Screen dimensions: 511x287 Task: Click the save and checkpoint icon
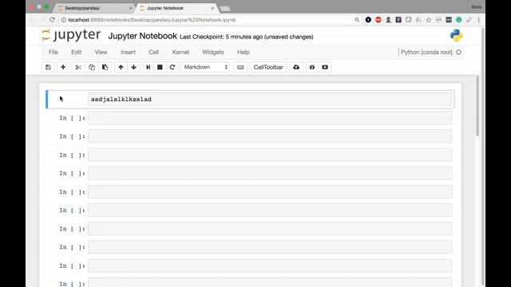(x=48, y=67)
